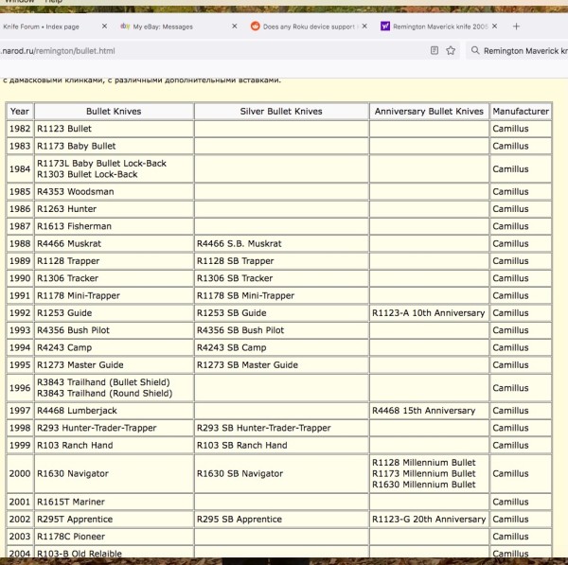Click the R1630 Millennium Bullet text
This screenshot has width=568, height=565.
point(424,485)
